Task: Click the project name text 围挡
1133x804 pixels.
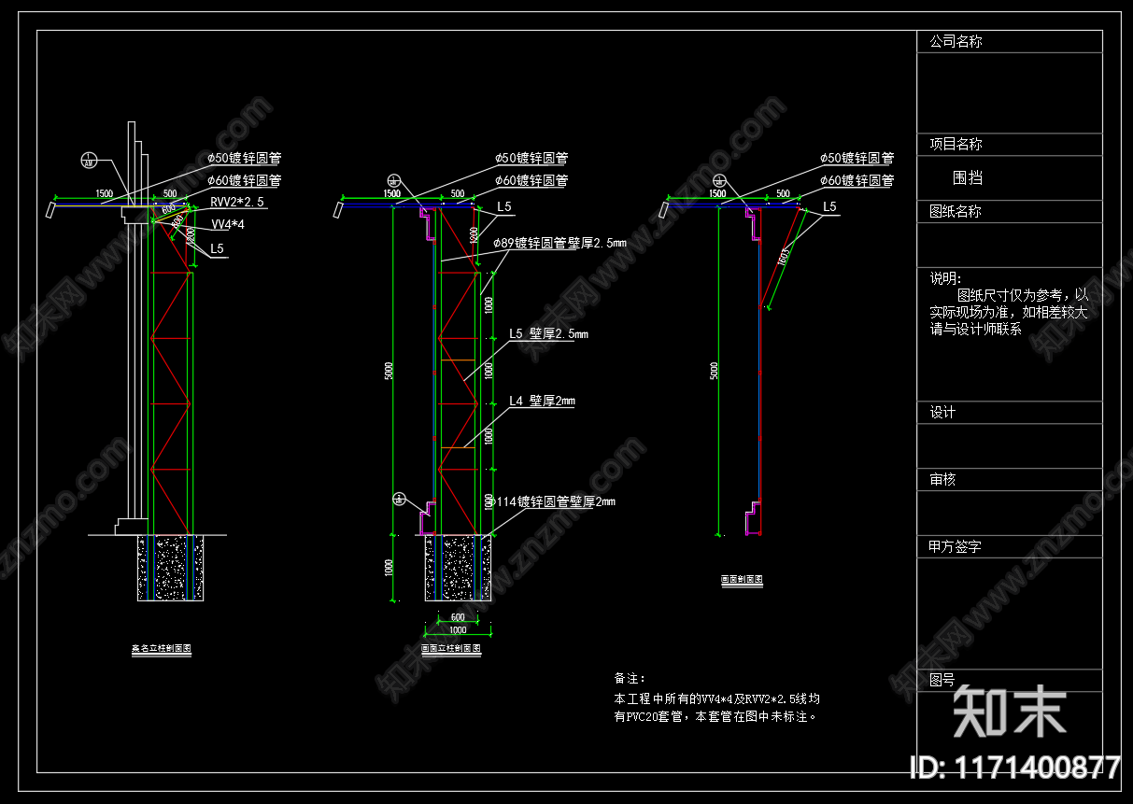Action: coord(968,177)
